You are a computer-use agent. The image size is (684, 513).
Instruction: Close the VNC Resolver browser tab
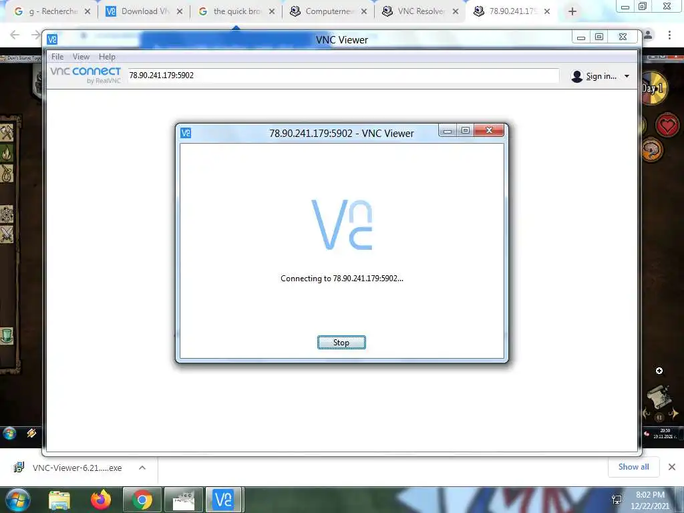pos(456,12)
